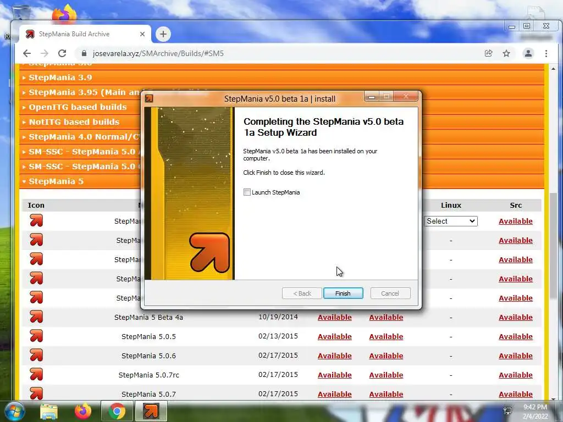This screenshot has width=563, height=422.
Task: Open the Windows Start menu
Action: (14, 411)
